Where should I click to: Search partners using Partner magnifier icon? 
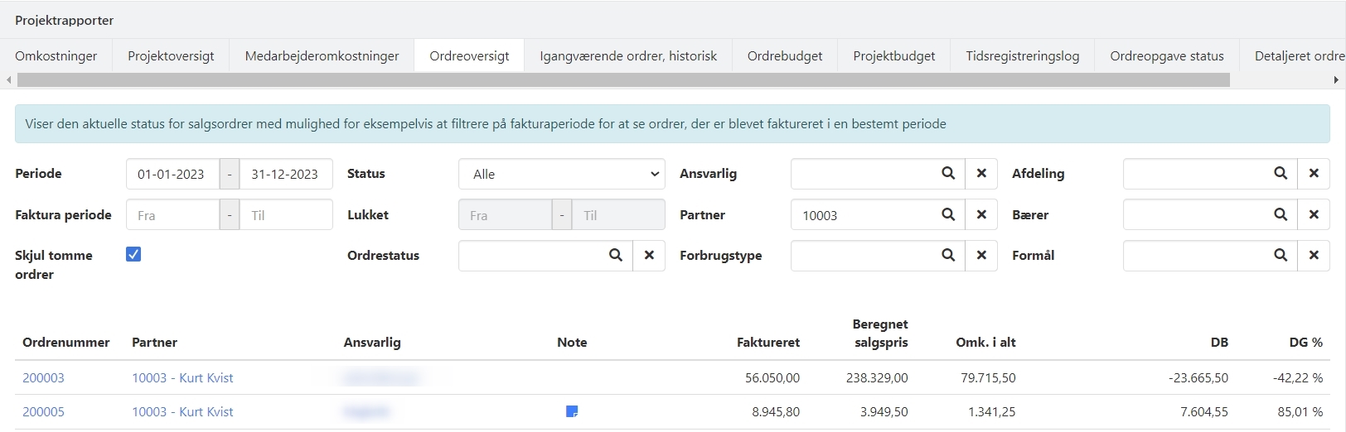[948, 215]
